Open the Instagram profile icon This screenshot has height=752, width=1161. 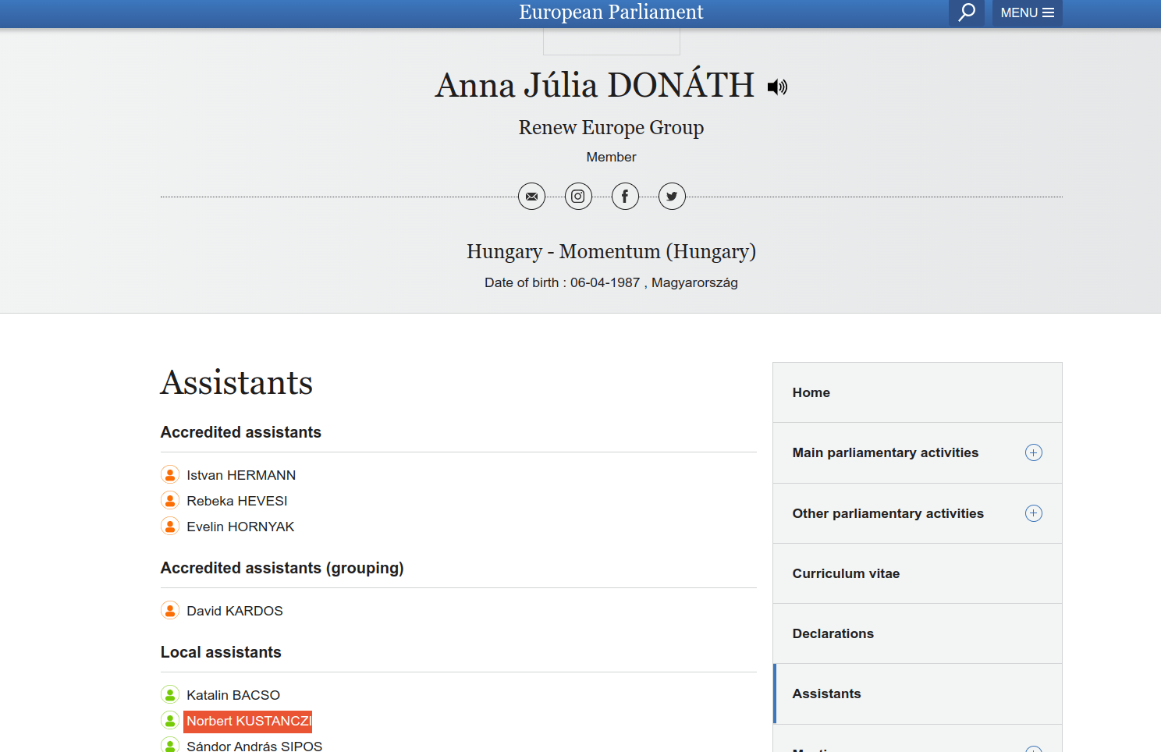578,197
